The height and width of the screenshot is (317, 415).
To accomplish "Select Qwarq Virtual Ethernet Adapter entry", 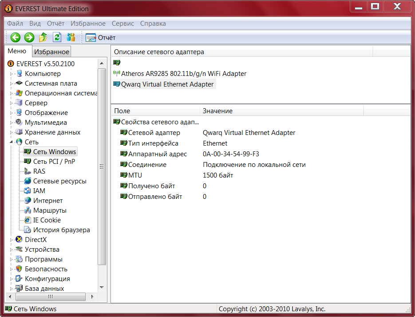I will (x=167, y=84).
